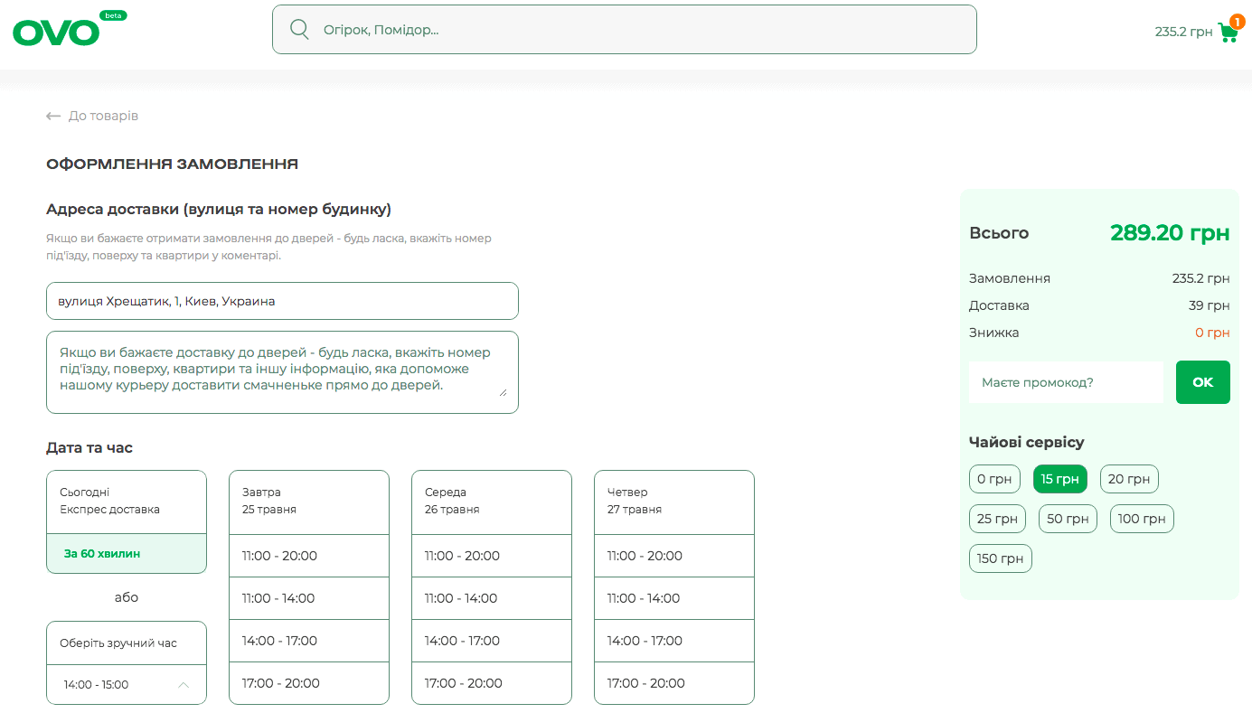Viewport: 1252px width, 713px height.
Task: Choose the 150 грн tip
Action: 1000,558
